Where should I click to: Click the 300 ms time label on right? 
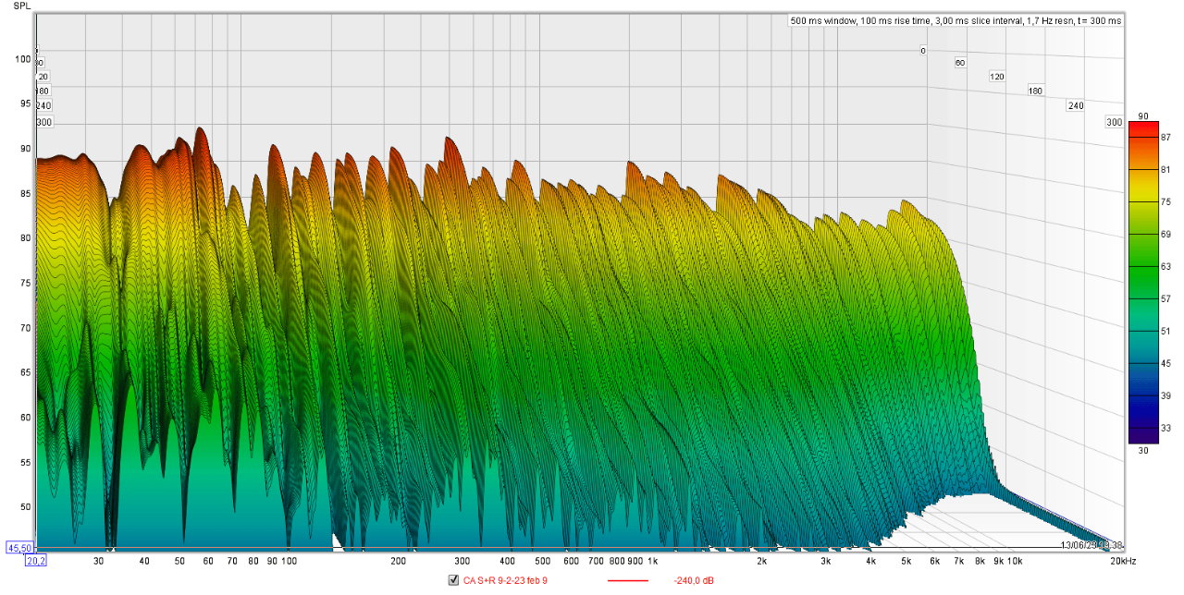[1114, 123]
